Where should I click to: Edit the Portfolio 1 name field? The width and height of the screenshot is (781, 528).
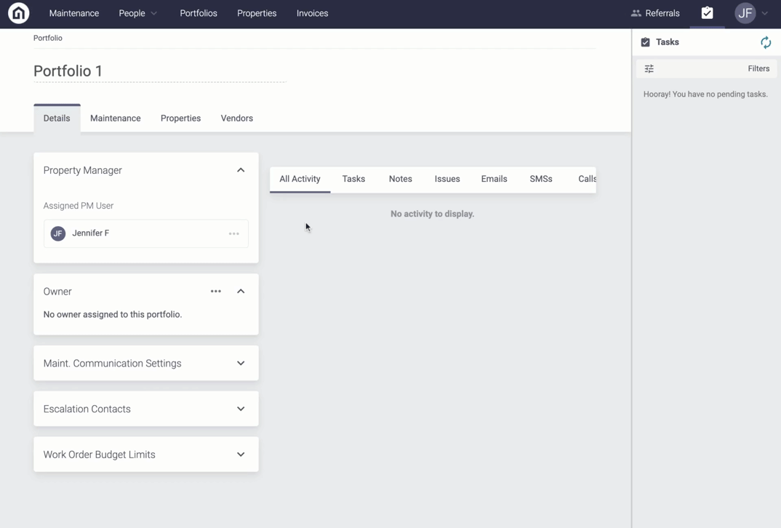tap(159, 71)
